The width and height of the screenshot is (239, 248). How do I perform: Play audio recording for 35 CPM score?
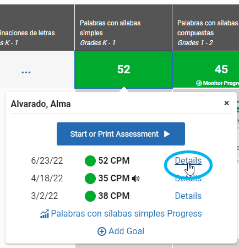(135, 179)
